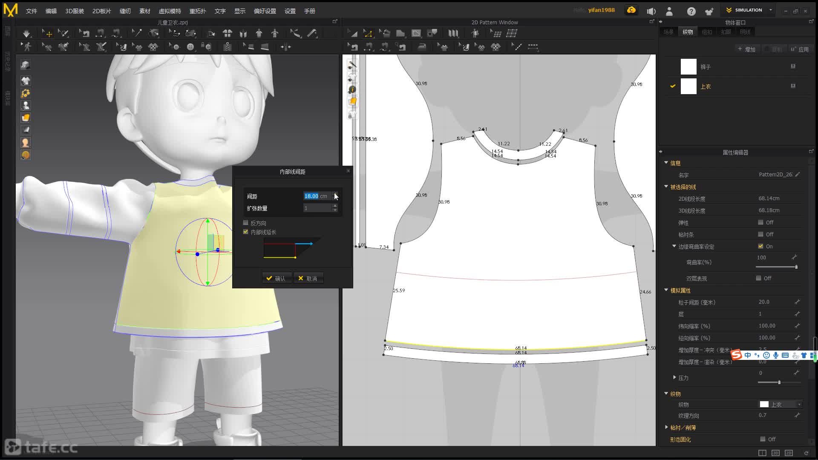The height and width of the screenshot is (460, 818).
Task: Select the zipper tool in 3D toolbar
Action: [228, 47]
